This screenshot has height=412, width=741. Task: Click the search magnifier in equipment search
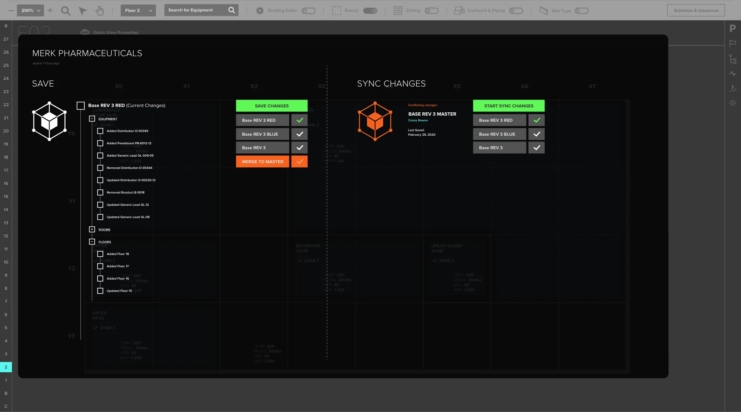pyautogui.click(x=232, y=10)
